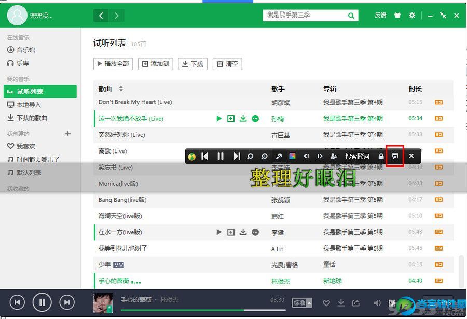
Task: Open the skin (shirt) icon in header
Action: coord(397,15)
